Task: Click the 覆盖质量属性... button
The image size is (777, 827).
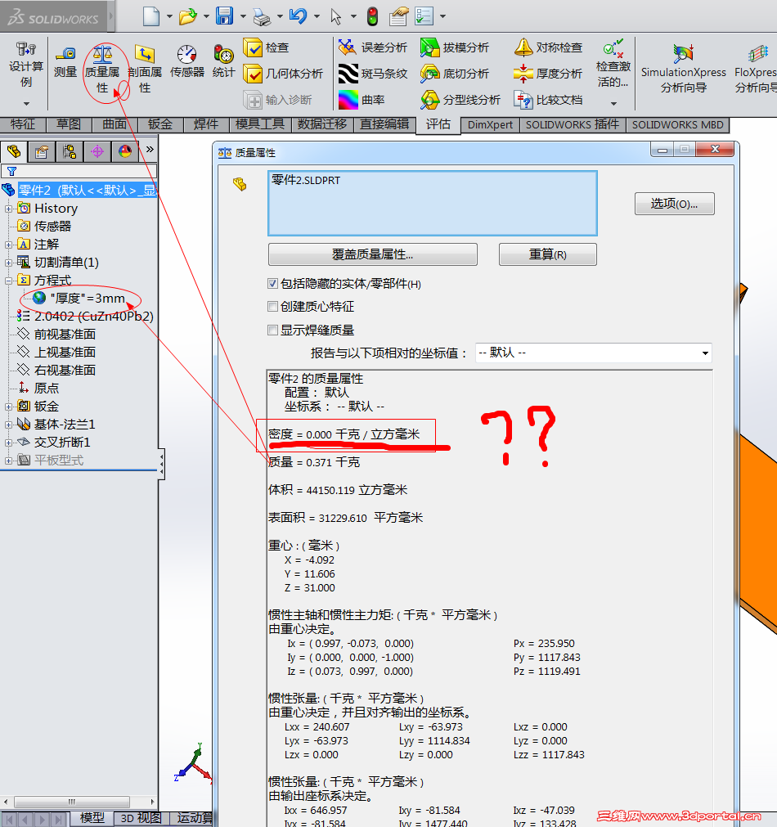Action: click(372, 254)
